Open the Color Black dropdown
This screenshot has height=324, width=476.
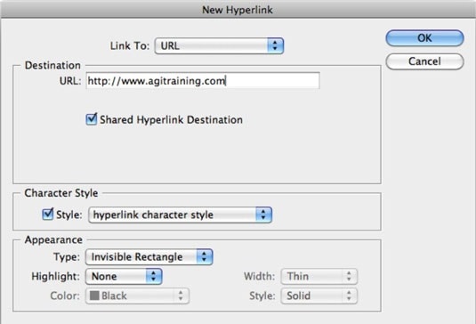(x=138, y=296)
